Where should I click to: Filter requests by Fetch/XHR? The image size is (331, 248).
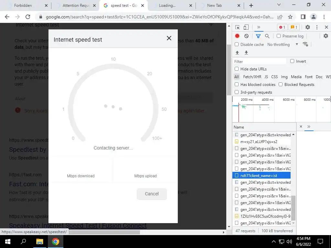(252, 77)
